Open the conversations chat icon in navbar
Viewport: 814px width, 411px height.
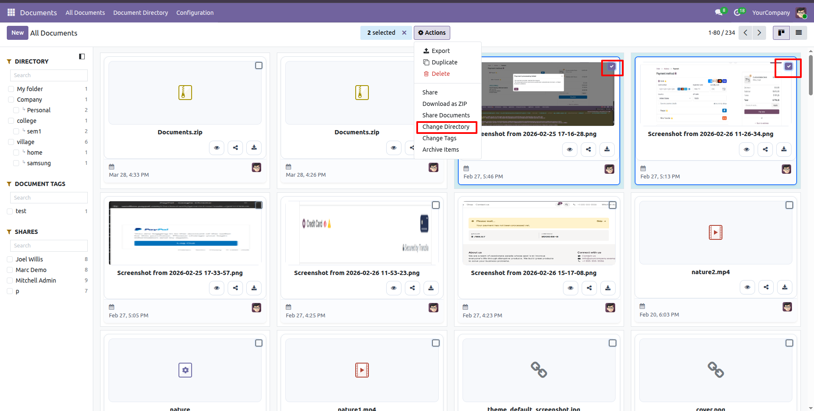pyautogui.click(x=719, y=12)
